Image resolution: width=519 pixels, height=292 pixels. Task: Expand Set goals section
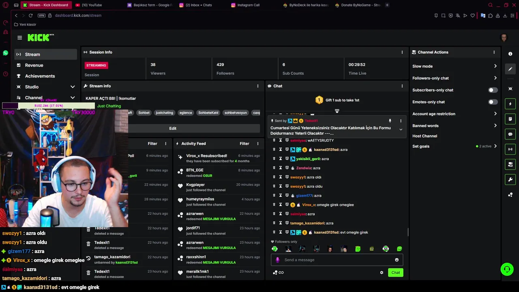tap(495, 146)
